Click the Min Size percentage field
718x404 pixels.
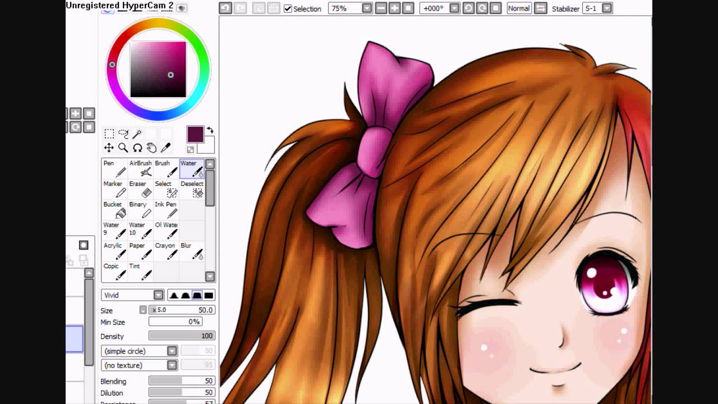click(x=175, y=322)
